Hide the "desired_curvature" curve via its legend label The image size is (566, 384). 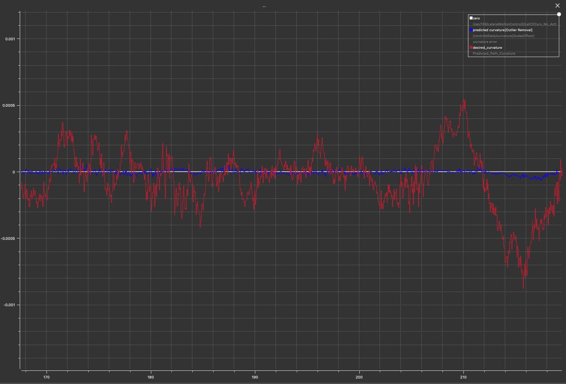click(x=487, y=48)
